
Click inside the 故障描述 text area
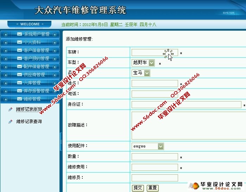tap(189, 125)
